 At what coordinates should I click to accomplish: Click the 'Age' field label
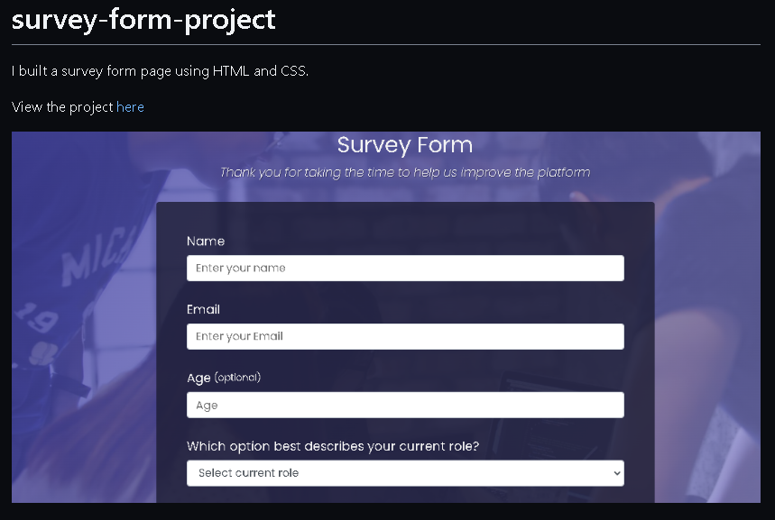(x=198, y=378)
